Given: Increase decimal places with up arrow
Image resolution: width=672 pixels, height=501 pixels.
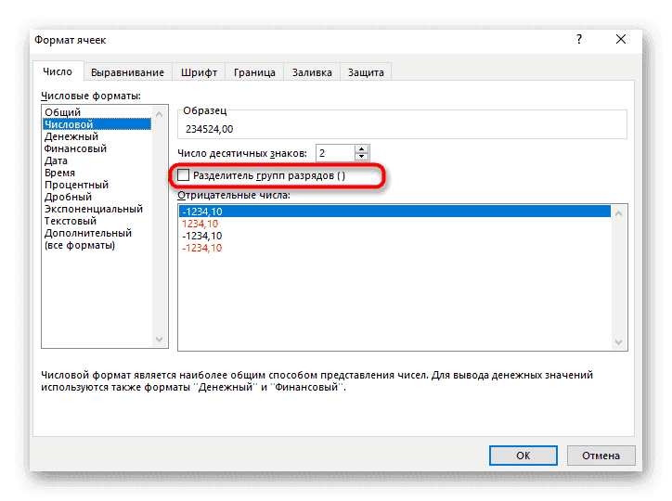Looking at the screenshot, I should 361,148.
